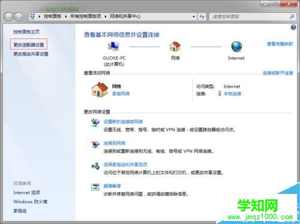
Task: Click 家庭网络 link
Action: click(121, 94)
